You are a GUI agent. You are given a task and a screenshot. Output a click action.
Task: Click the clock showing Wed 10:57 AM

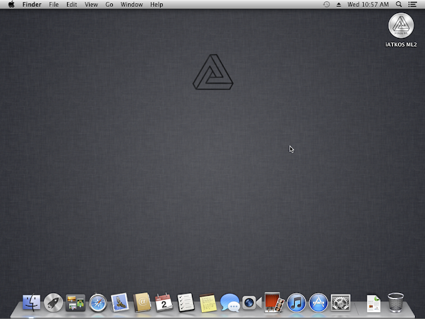point(368,5)
